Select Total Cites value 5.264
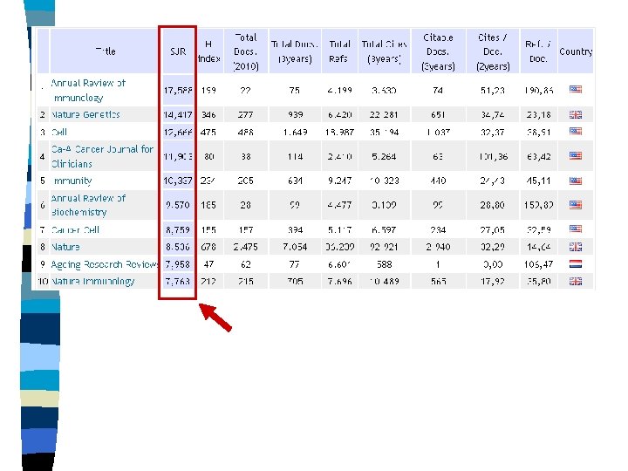 pyautogui.click(x=384, y=156)
